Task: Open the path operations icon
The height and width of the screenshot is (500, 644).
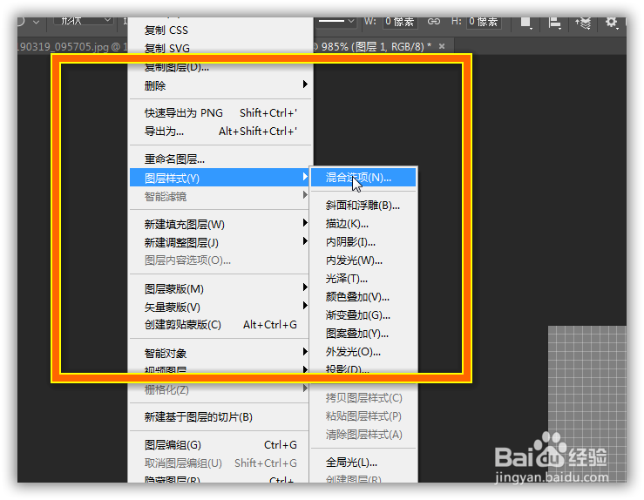Action: point(526,23)
